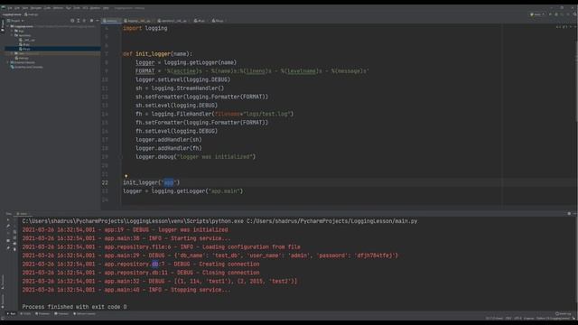Click 'def init_logger(name):' line
The height and width of the screenshot is (325, 578).
tap(158, 54)
